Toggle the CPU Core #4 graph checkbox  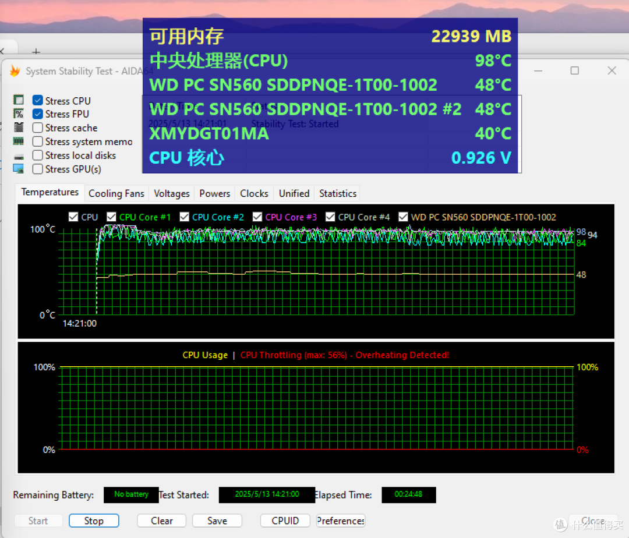330,217
